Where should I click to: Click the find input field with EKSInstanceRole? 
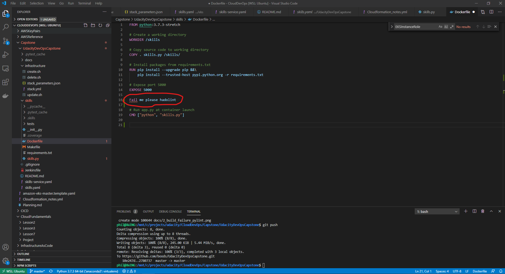416,27
